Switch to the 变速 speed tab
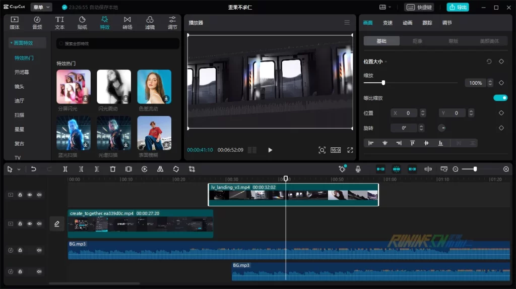The image size is (516, 289). pyautogui.click(x=388, y=23)
